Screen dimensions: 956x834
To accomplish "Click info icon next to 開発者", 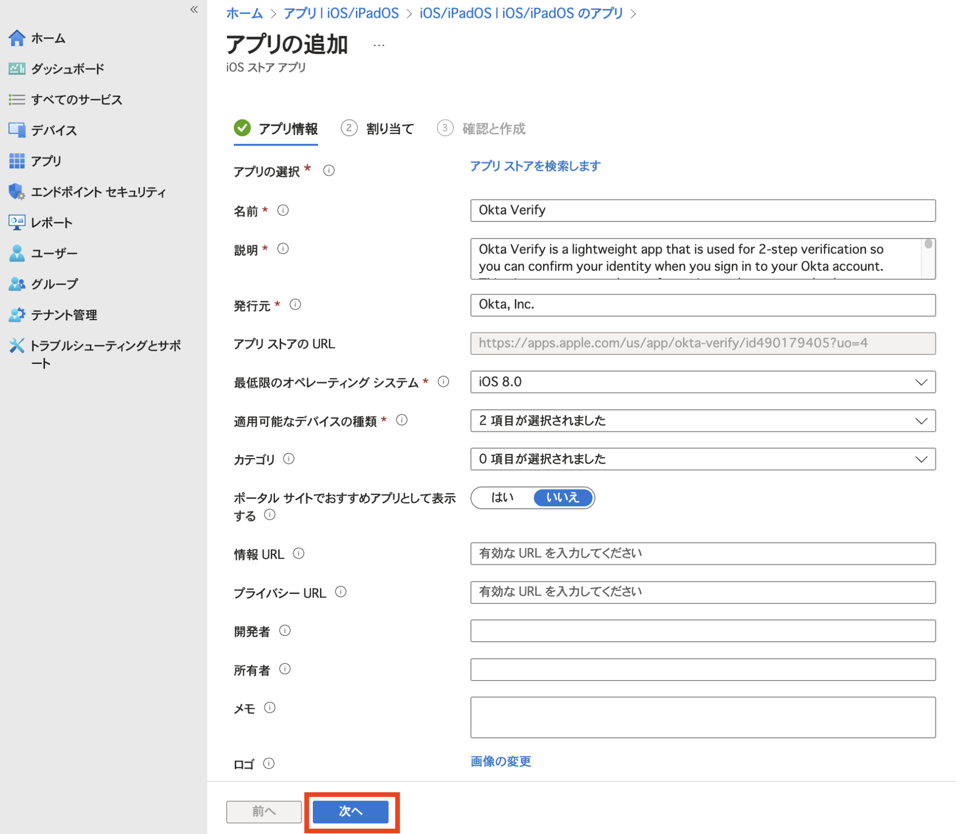I will [x=285, y=630].
